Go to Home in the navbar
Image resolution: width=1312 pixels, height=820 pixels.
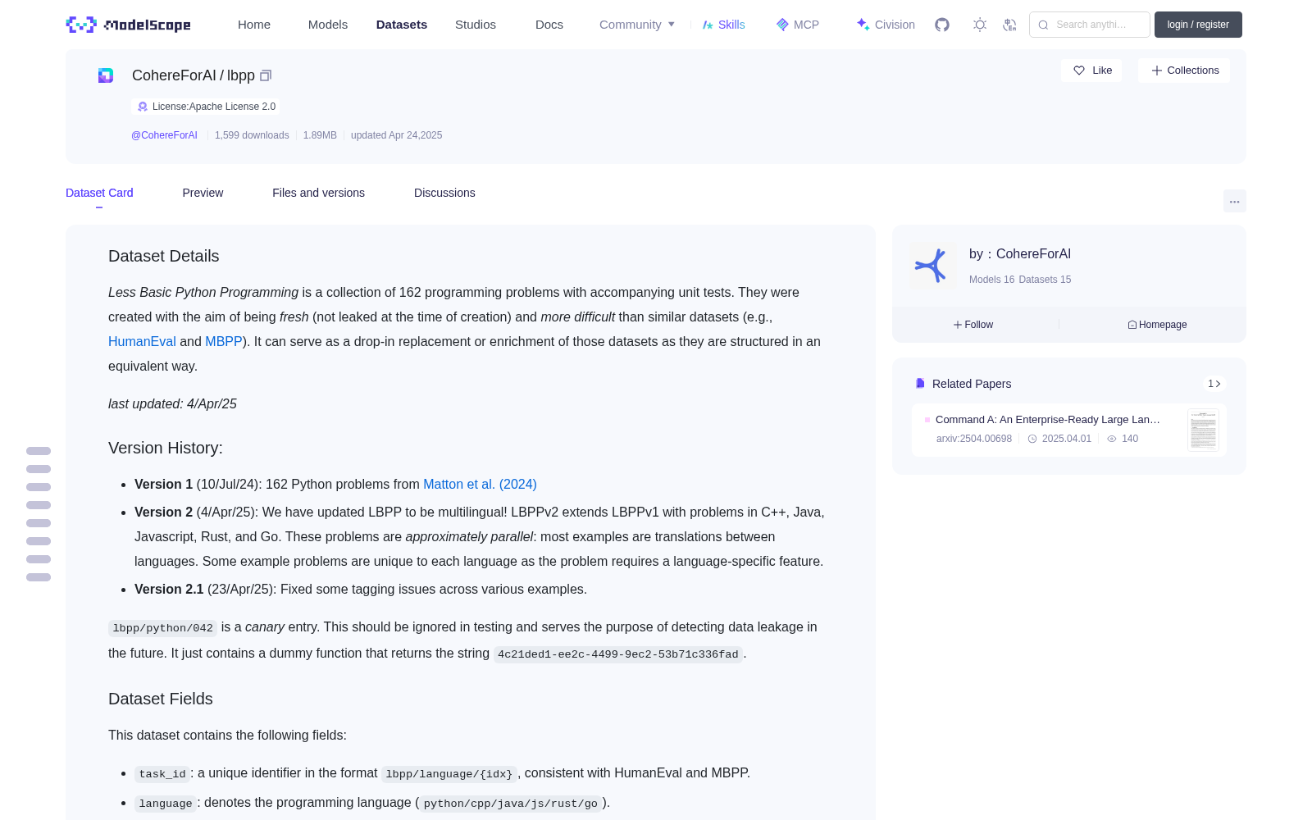[x=254, y=25]
